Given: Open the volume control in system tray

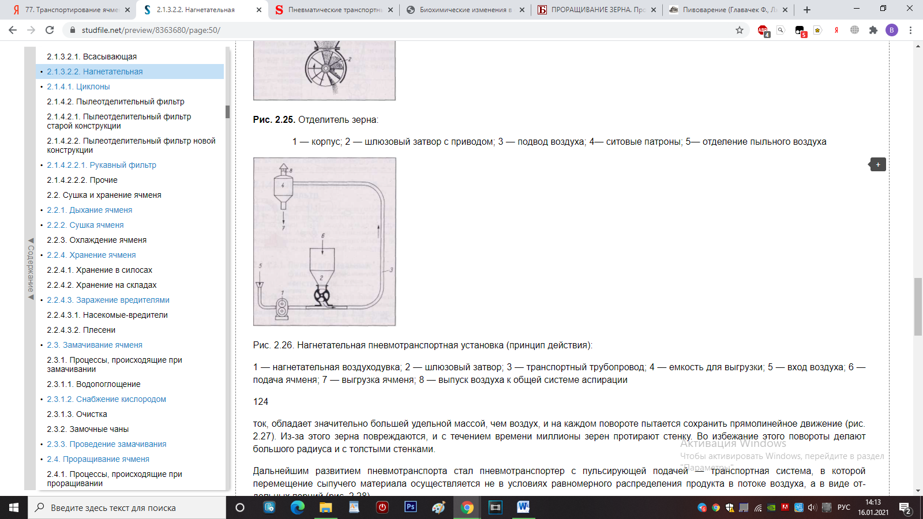Looking at the screenshot, I should 812,507.
